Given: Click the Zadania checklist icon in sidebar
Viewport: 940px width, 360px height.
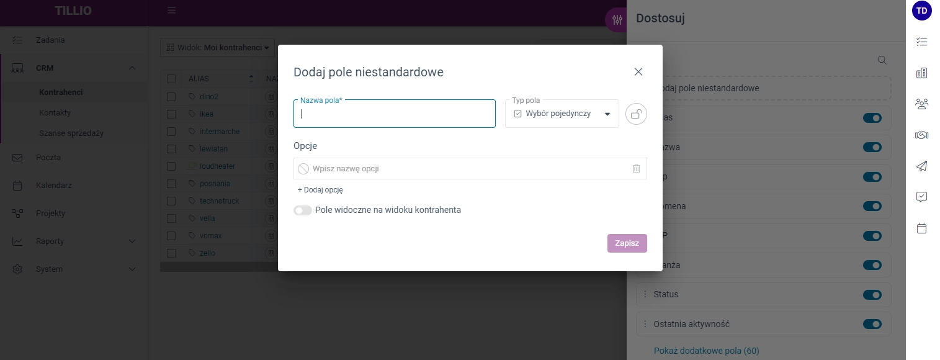Looking at the screenshot, I should (x=17, y=40).
